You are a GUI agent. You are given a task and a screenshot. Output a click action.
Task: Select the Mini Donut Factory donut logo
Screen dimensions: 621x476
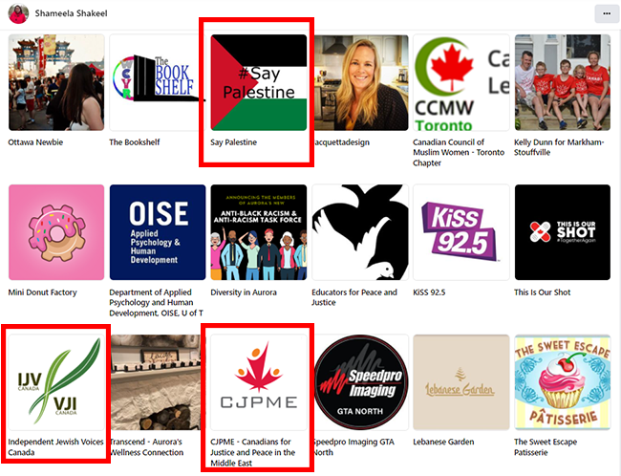point(56,232)
